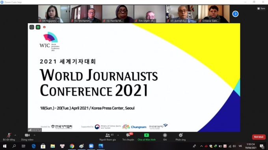Open Task View in taskbar
This screenshot has width=268, height=150.
(23, 146)
